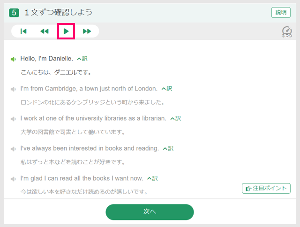300x227 pixels.
Task: Collapse translation of the Cambridge sentence
Action: pyautogui.click(x=167, y=89)
